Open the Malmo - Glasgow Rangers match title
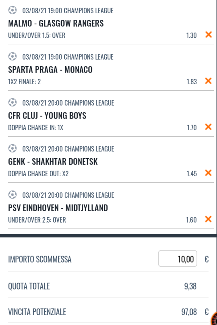The height and width of the screenshot is (325, 217). click(x=56, y=23)
